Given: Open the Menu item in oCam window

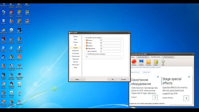Looking at the screenshot, I should 133,57.
